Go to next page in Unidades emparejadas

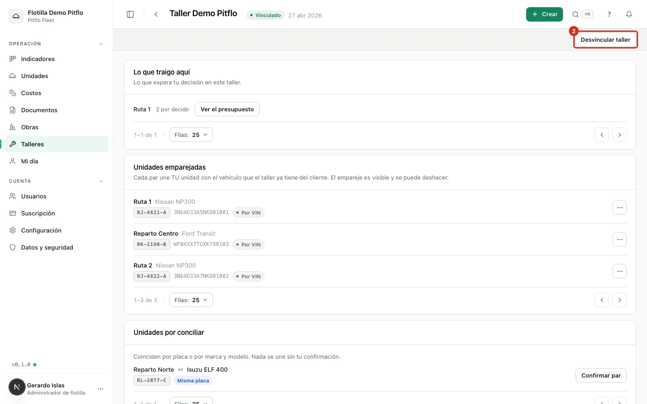620,300
